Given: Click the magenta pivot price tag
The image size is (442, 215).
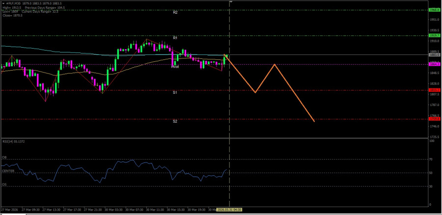Looking at the screenshot, I should click(x=434, y=64).
